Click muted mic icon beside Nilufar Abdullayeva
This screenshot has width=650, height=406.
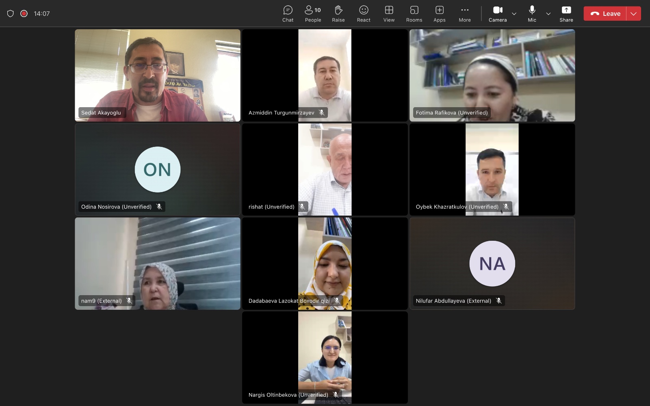[499, 301]
